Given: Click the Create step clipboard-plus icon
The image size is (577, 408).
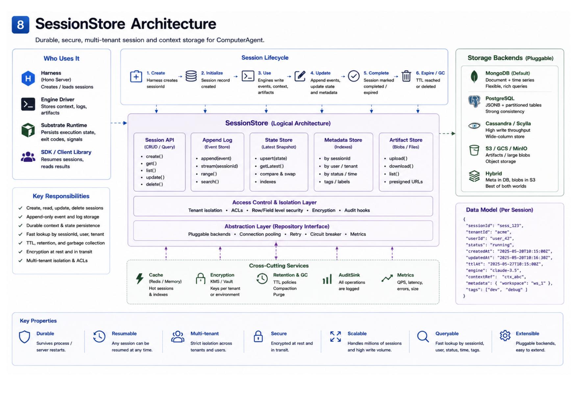Looking at the screenshot, I should (x=136, y=76).
